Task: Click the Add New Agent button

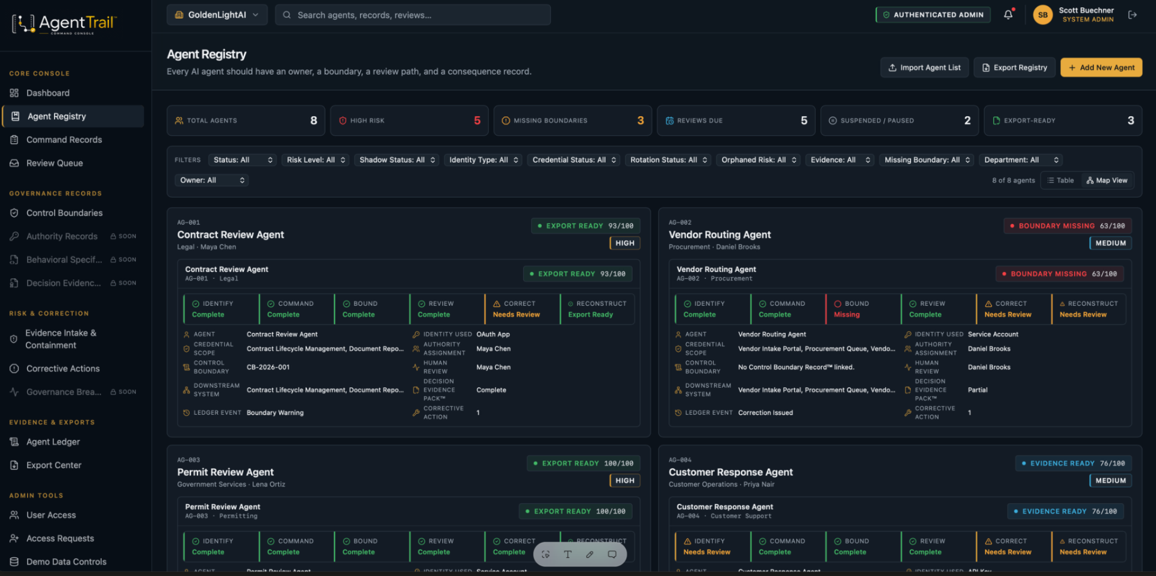Action: coord(1101,67)
